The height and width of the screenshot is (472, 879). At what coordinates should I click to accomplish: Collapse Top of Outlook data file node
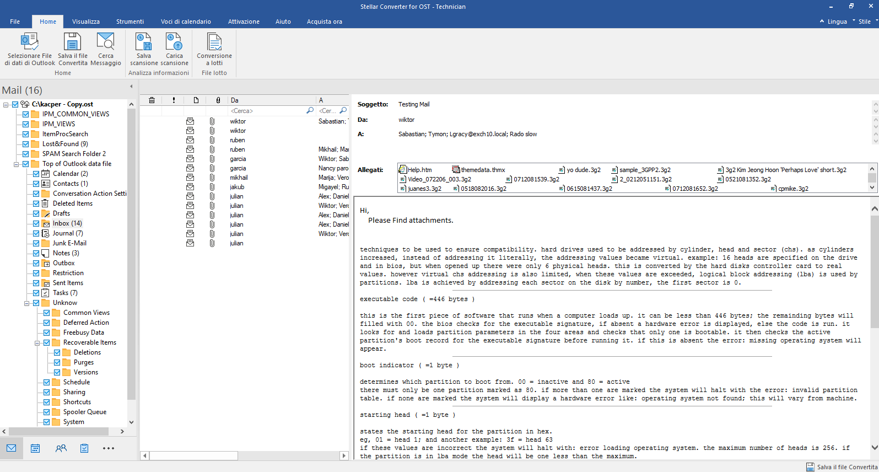(16, 164)
